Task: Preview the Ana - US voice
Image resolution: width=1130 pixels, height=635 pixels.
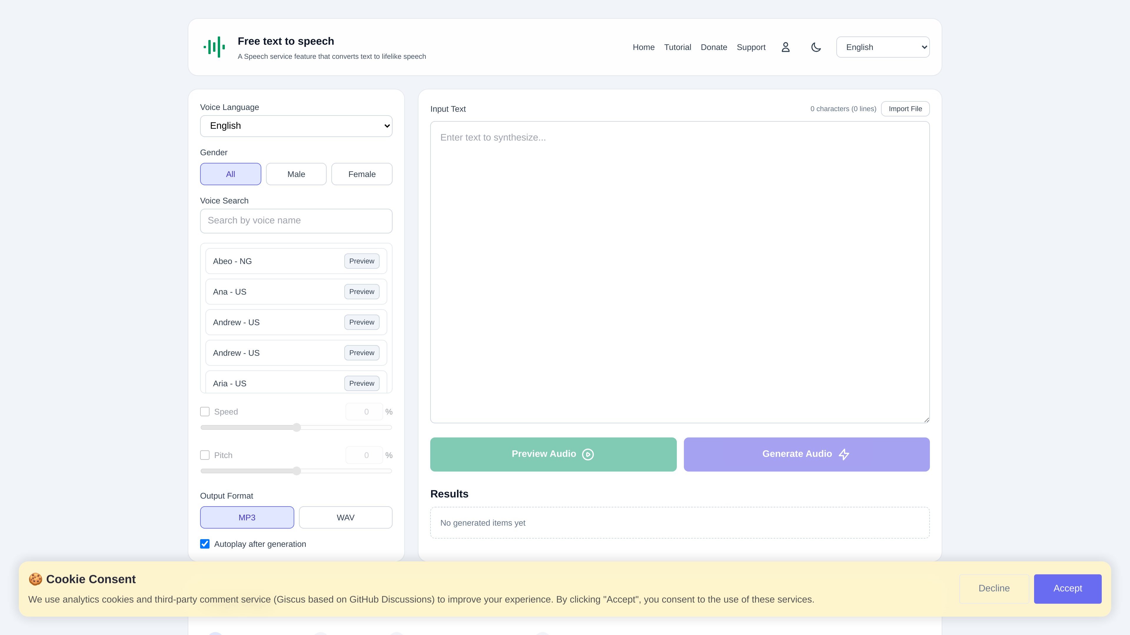Action: pos(361,291)
